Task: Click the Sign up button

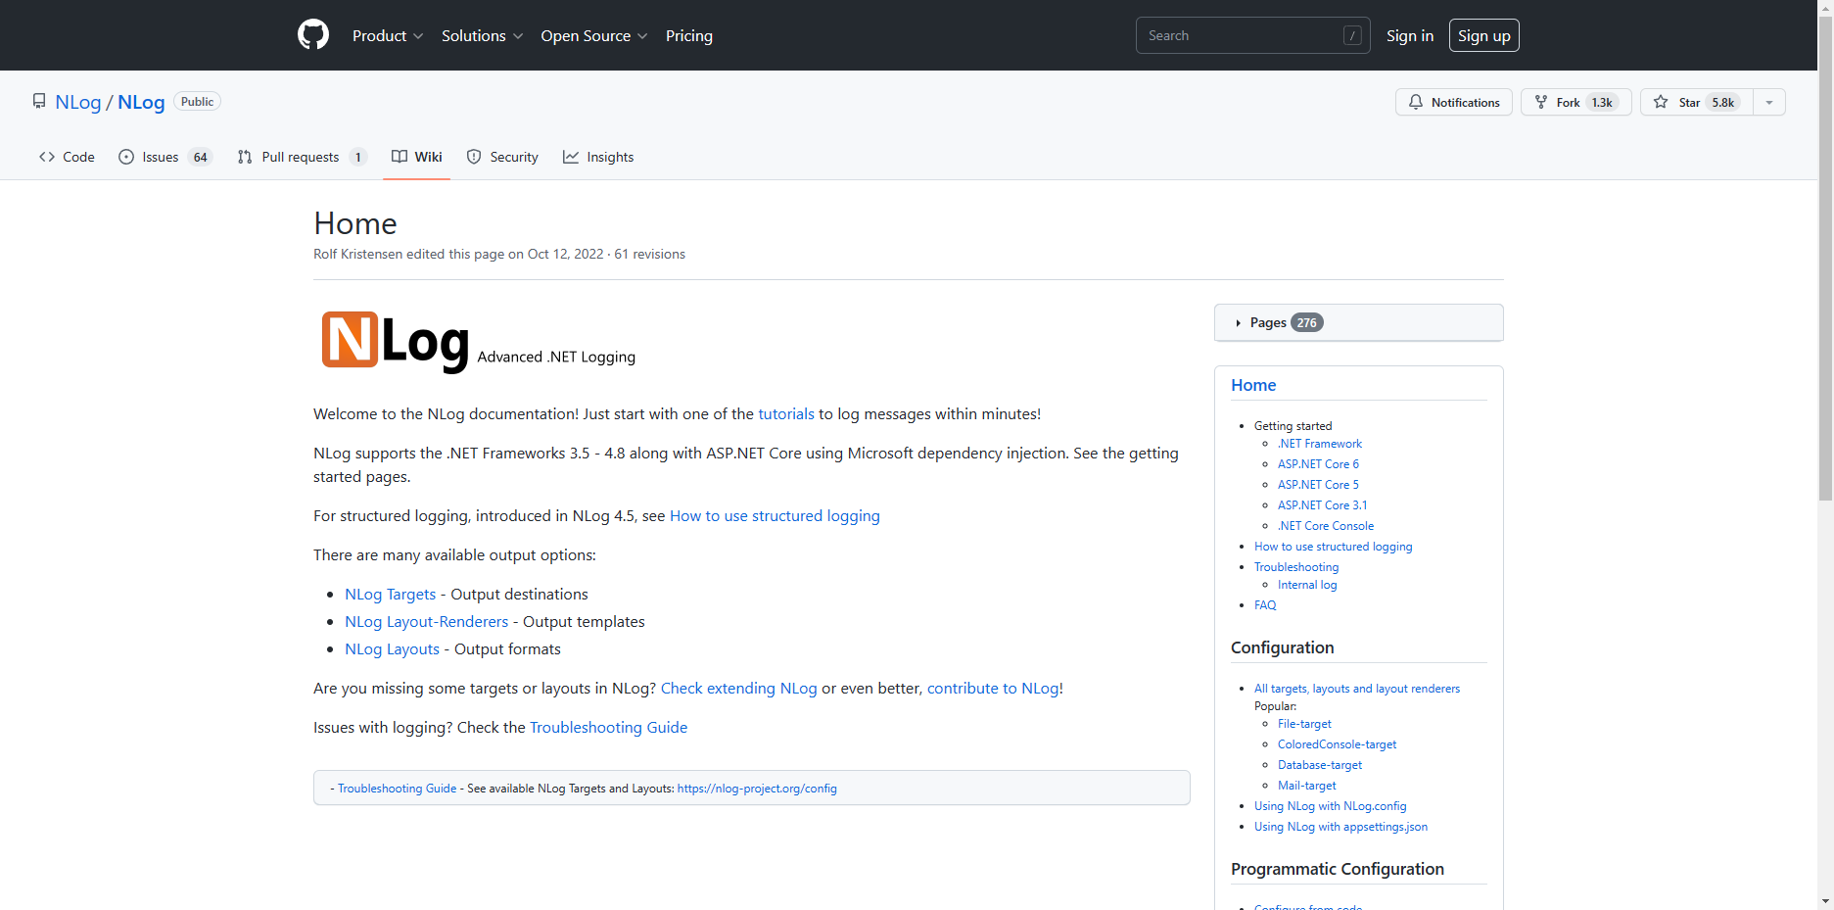Action: [x=1483, y=35]
